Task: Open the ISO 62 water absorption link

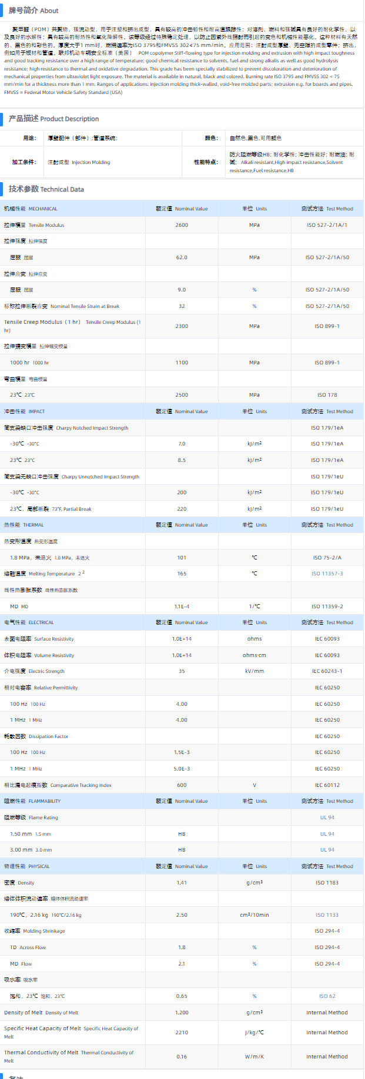Action: point(327,996)
